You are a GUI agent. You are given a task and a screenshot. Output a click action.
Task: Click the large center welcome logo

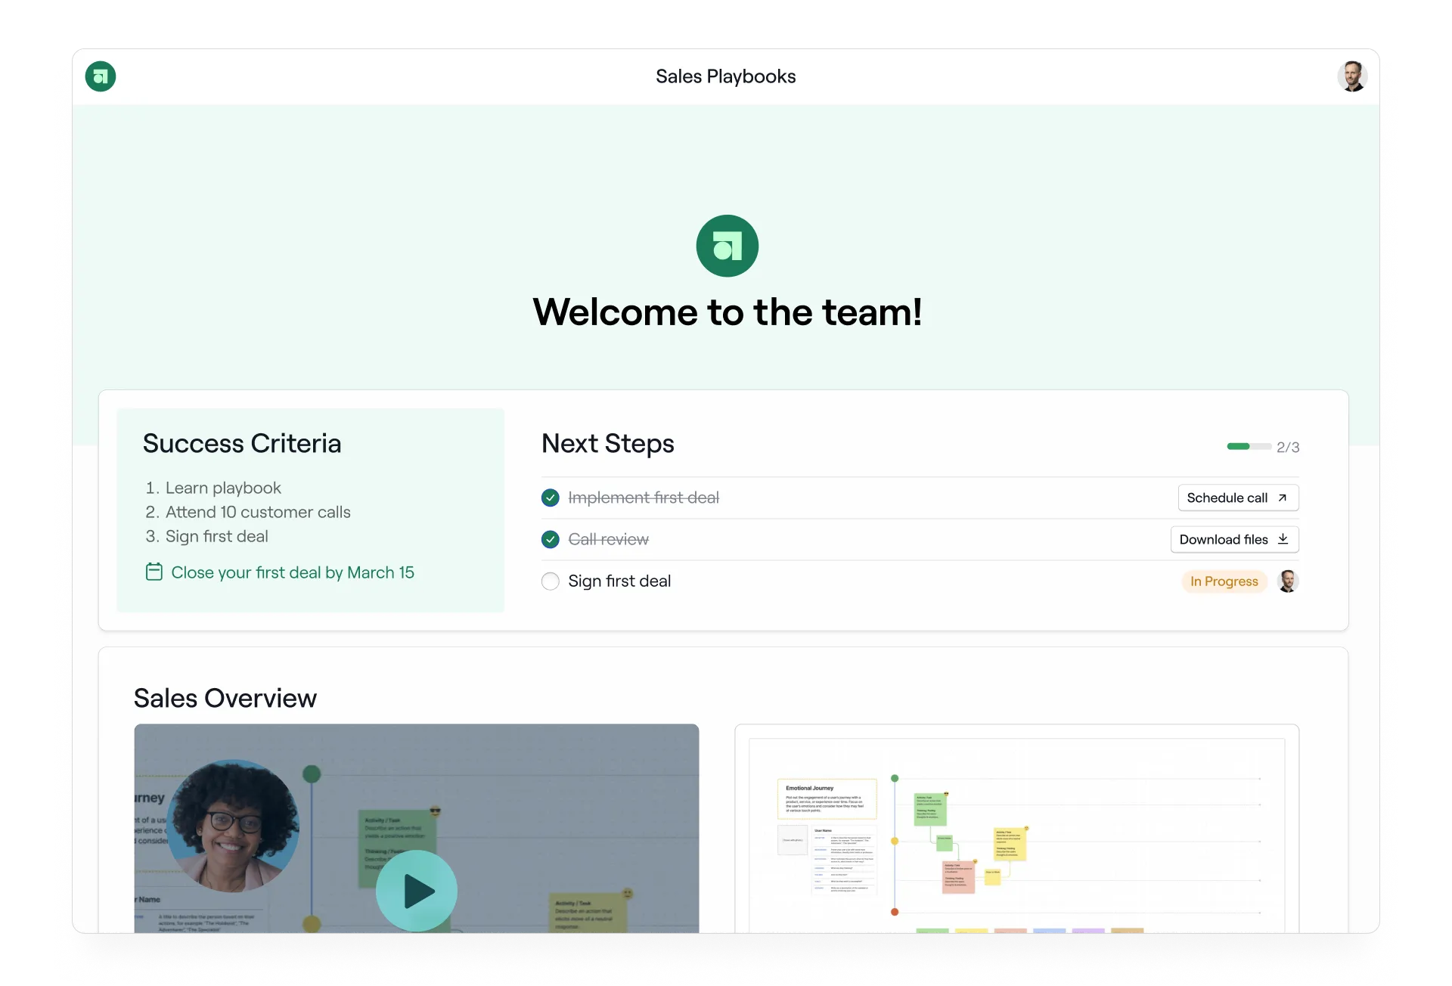[727, 246]
